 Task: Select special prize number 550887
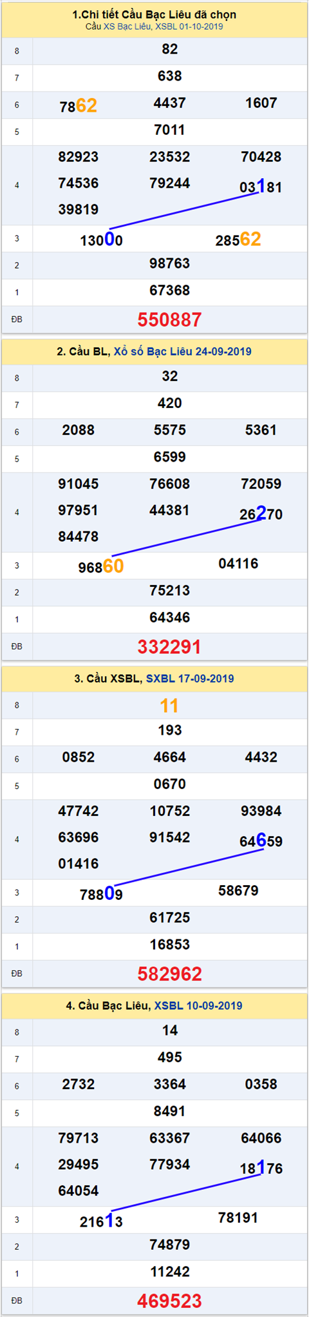(170, 320)
